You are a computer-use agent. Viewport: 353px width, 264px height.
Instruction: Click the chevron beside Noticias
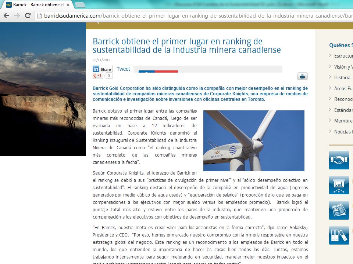click(330, 131)
